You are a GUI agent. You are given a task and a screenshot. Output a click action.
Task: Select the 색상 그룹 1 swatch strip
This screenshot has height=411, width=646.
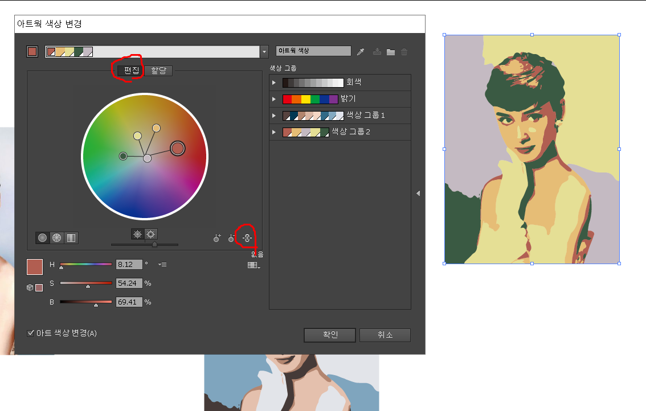[x=313, y=116]
